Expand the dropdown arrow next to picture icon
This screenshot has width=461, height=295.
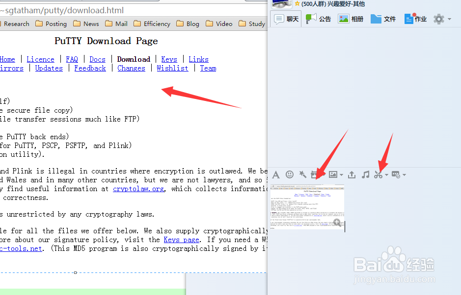tap(341, 175)
